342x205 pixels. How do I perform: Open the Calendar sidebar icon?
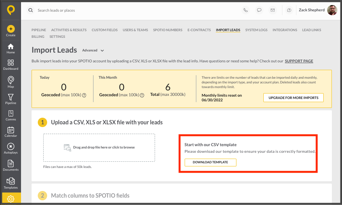click(11, 132)
